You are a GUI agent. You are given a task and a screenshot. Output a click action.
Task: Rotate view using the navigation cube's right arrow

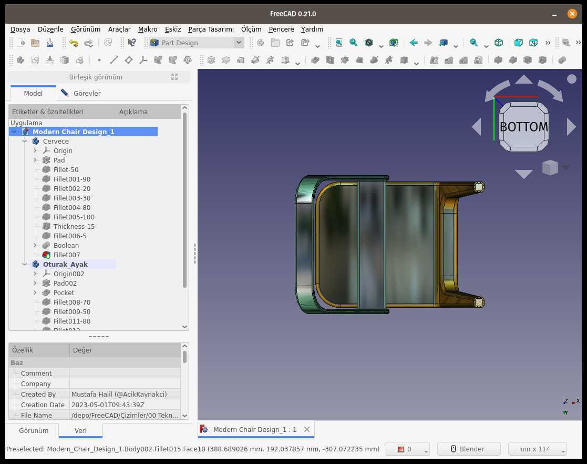coord(571,127)
